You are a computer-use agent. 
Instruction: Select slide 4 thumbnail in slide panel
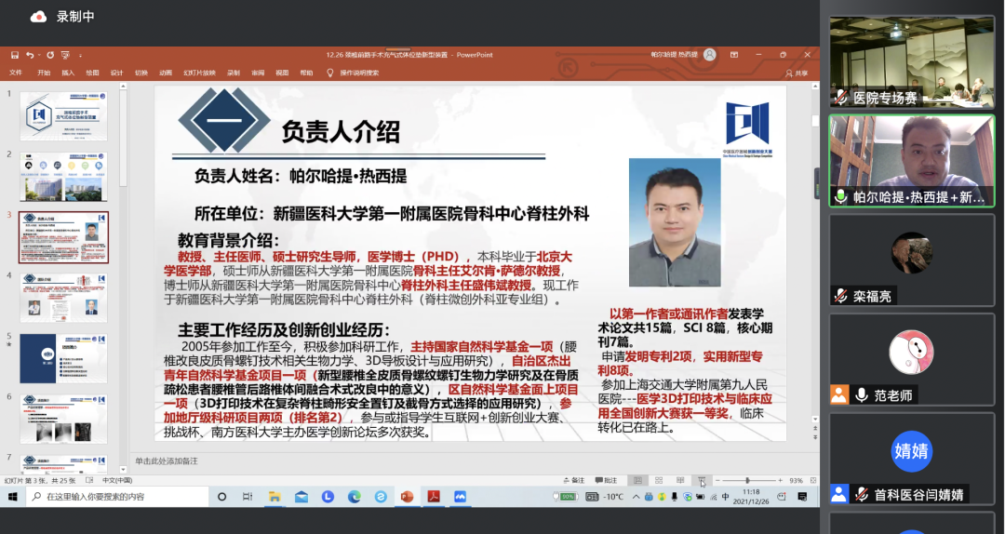pos(63,298)
